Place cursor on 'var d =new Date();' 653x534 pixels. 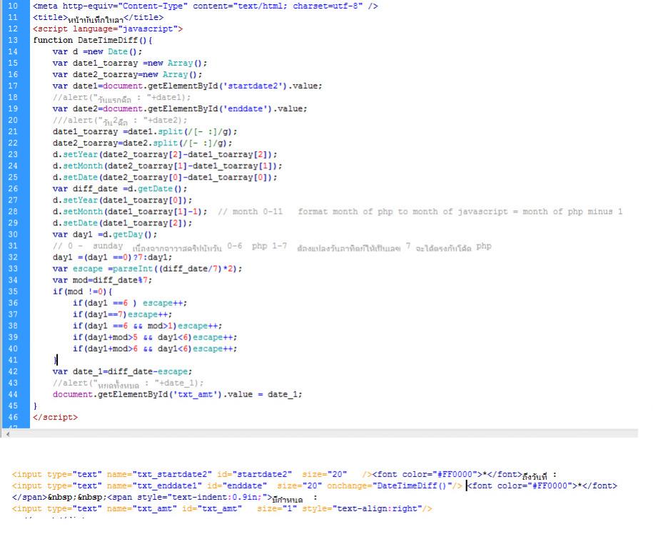point(97,51)
